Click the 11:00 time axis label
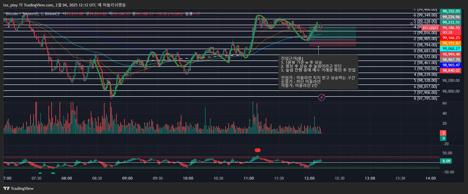Screen dimensions: 468x194 [x=249, y=178]
